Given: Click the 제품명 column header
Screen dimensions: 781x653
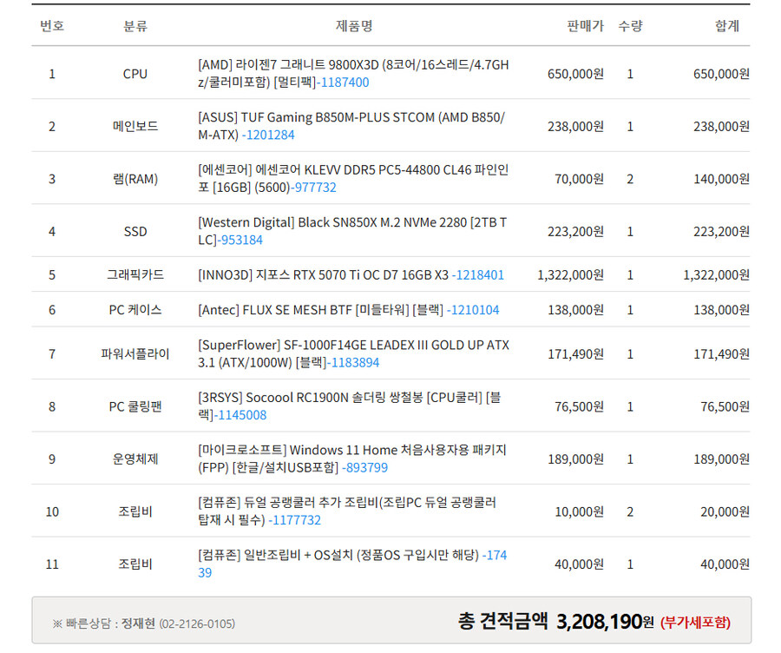Looking at the screenshot, I should (354, 25).
